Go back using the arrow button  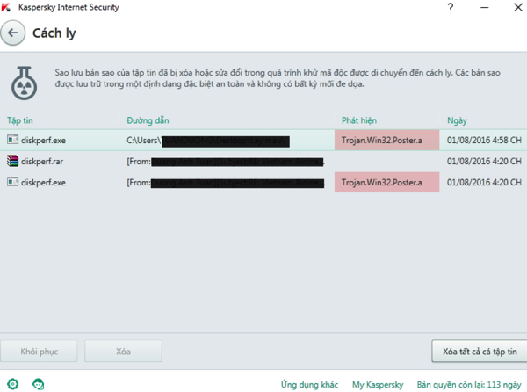[x=13, y=33]
